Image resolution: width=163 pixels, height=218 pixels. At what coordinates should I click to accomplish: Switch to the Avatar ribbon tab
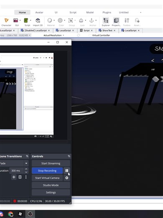point(39,13)
